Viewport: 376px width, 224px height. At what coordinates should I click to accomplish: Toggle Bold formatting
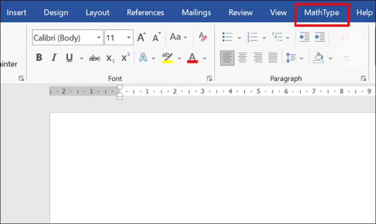[39, 58]
